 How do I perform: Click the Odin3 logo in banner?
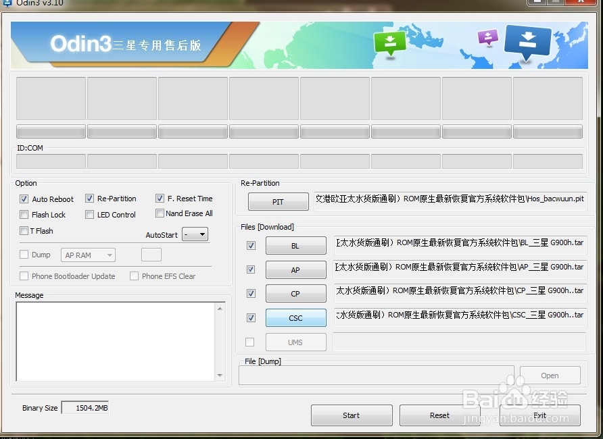pos(81,43)
